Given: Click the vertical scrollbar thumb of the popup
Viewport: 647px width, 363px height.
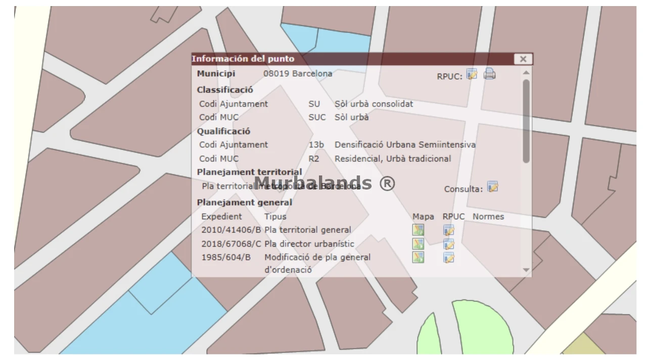Looking at the screenshot, I should pyautogui.click(x=526, y=121).
